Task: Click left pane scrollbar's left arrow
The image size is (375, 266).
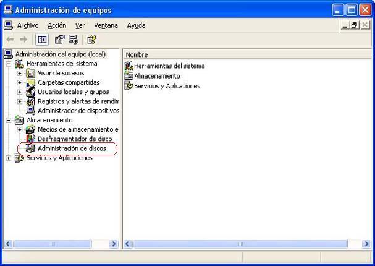Action: (8, 244)
